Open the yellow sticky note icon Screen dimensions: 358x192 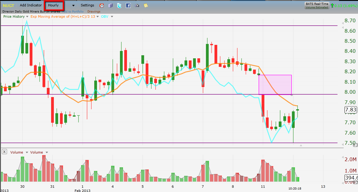pos(146,5)
